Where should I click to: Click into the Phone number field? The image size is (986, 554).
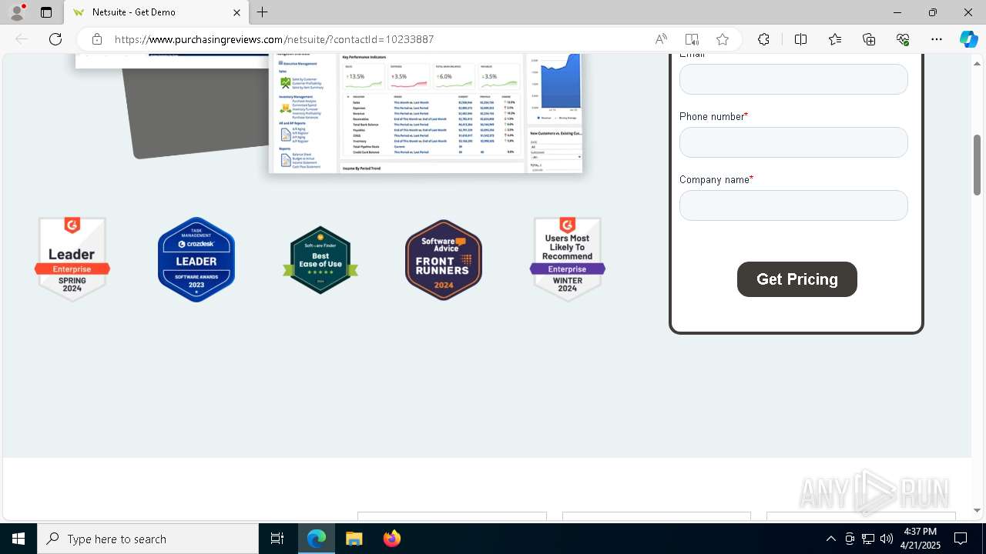coord(793,142)
